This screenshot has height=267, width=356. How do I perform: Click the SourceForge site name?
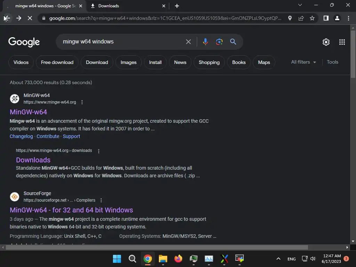37,193
